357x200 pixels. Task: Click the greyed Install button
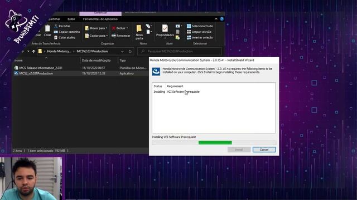point(239,149)
